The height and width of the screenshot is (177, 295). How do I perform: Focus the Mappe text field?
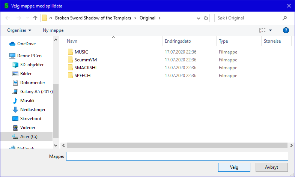[x=177, y=156]
